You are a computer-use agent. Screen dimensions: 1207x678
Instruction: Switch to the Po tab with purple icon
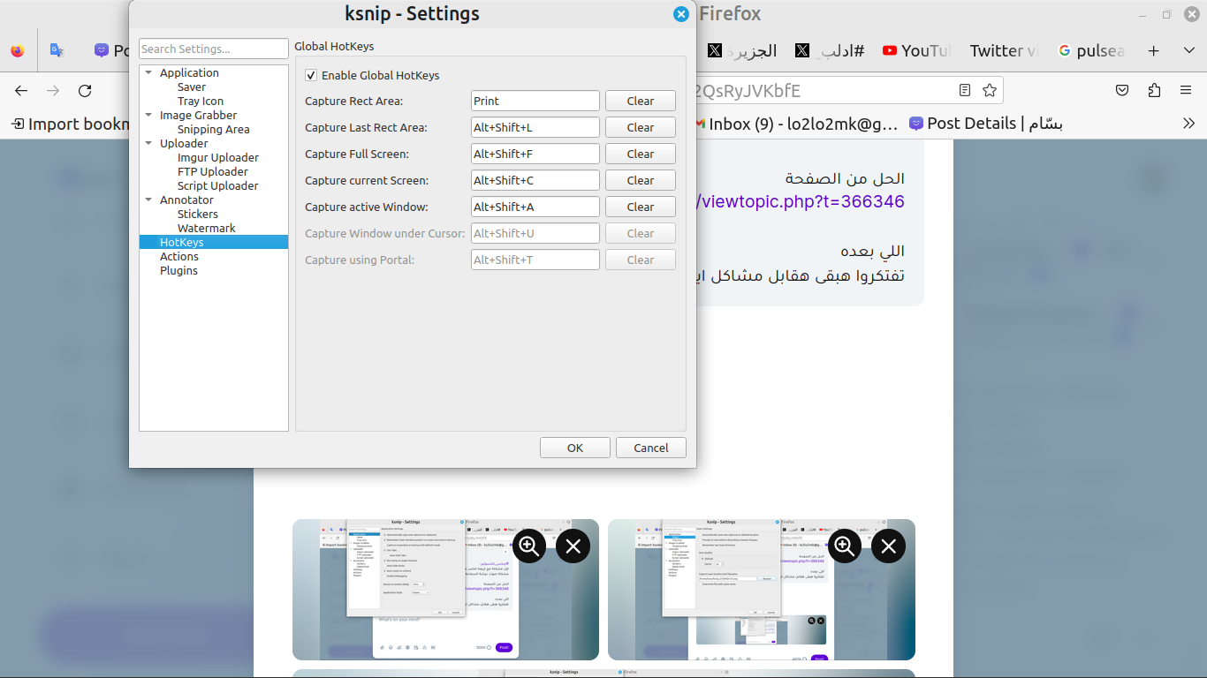click(x=111, y=51)
